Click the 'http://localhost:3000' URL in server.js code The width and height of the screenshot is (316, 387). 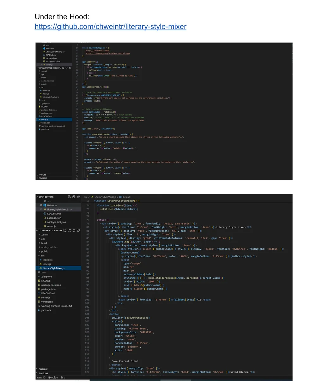[x=97, y=51]
